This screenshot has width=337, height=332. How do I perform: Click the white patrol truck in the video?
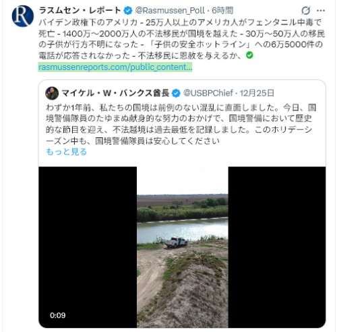(176, 242)
